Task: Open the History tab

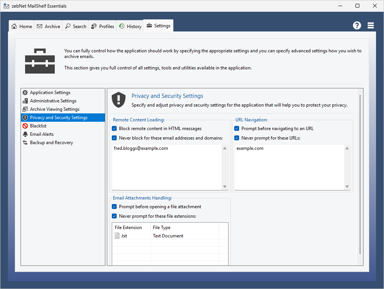Action: (x=130, y=26)
